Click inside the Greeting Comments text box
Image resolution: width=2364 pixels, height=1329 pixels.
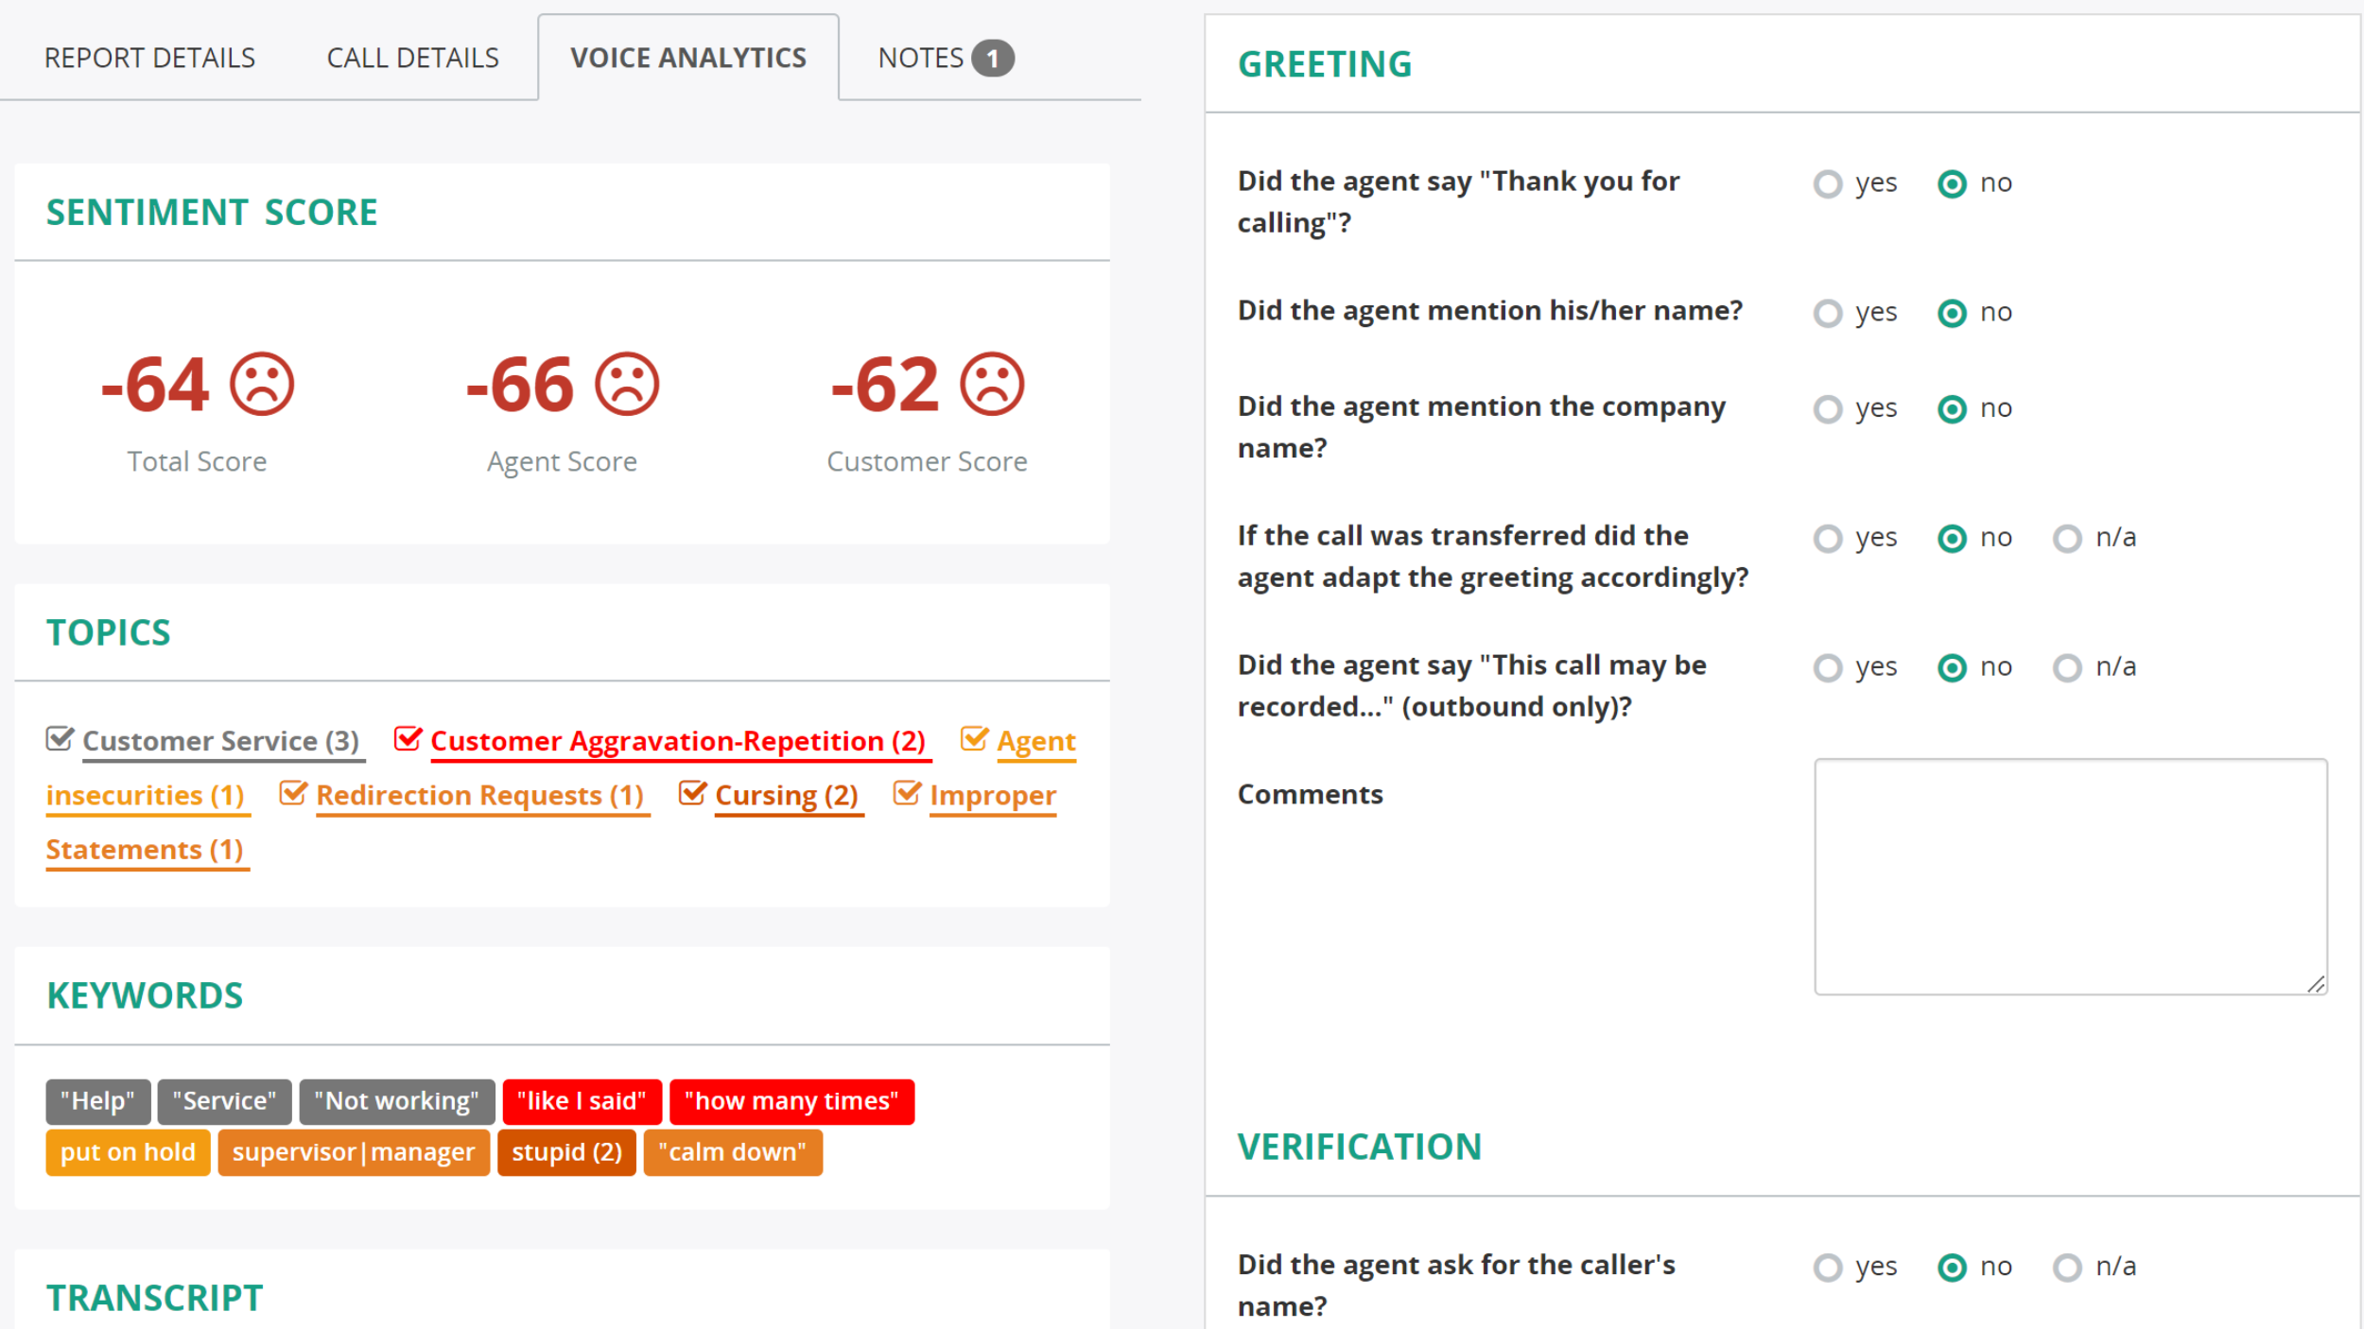[x=2071, y=876]
